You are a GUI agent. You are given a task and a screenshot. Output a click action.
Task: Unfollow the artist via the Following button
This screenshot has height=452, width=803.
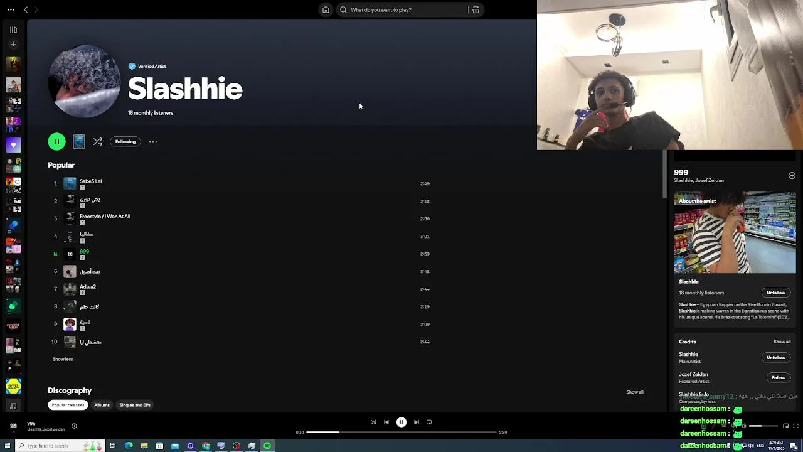(125, 141)
